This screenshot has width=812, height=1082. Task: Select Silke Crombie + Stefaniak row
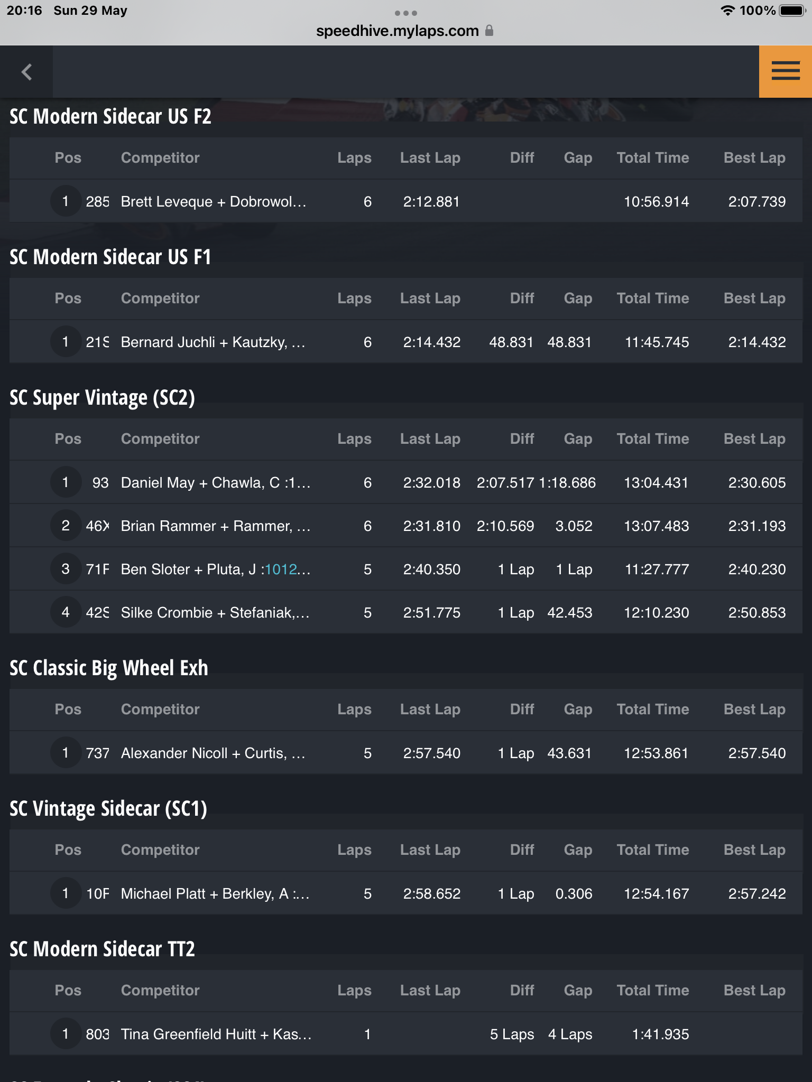406,612
